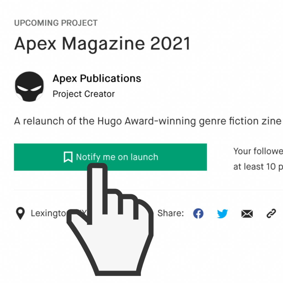
Task: Open the Apex Publications creator profile
Action: (x=96, y=78)
